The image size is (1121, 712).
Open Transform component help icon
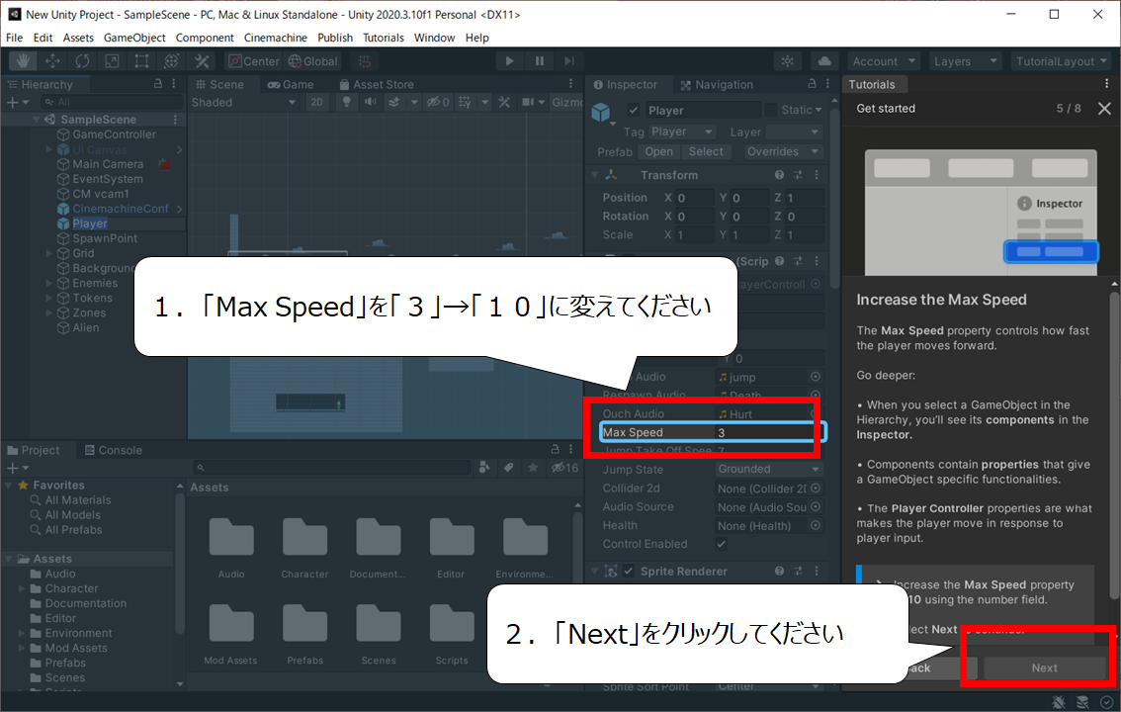point(779,175)
